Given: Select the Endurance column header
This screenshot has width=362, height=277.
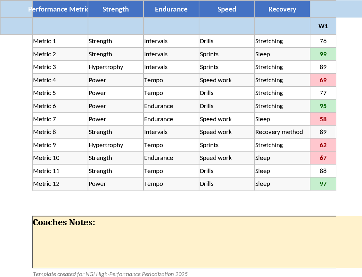Looking at the screenshot, I should click(x=171, y=9).
